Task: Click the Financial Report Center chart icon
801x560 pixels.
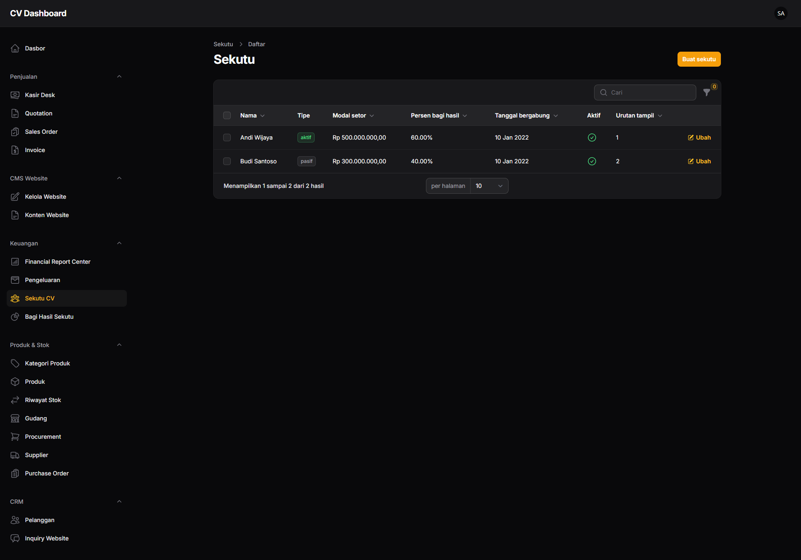Action: click(15, 262)
